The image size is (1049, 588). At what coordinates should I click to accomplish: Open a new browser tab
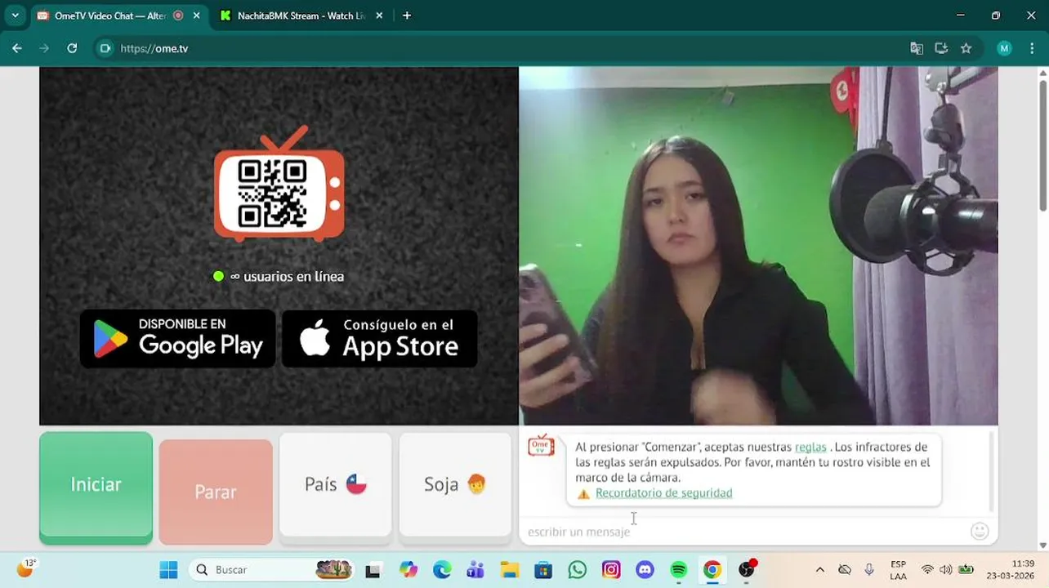point(407,16)
